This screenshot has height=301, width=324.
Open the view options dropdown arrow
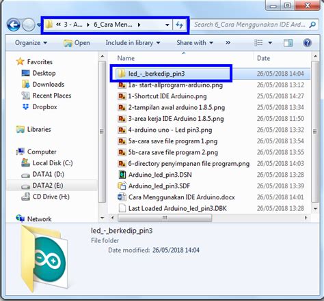coord(270,43)
